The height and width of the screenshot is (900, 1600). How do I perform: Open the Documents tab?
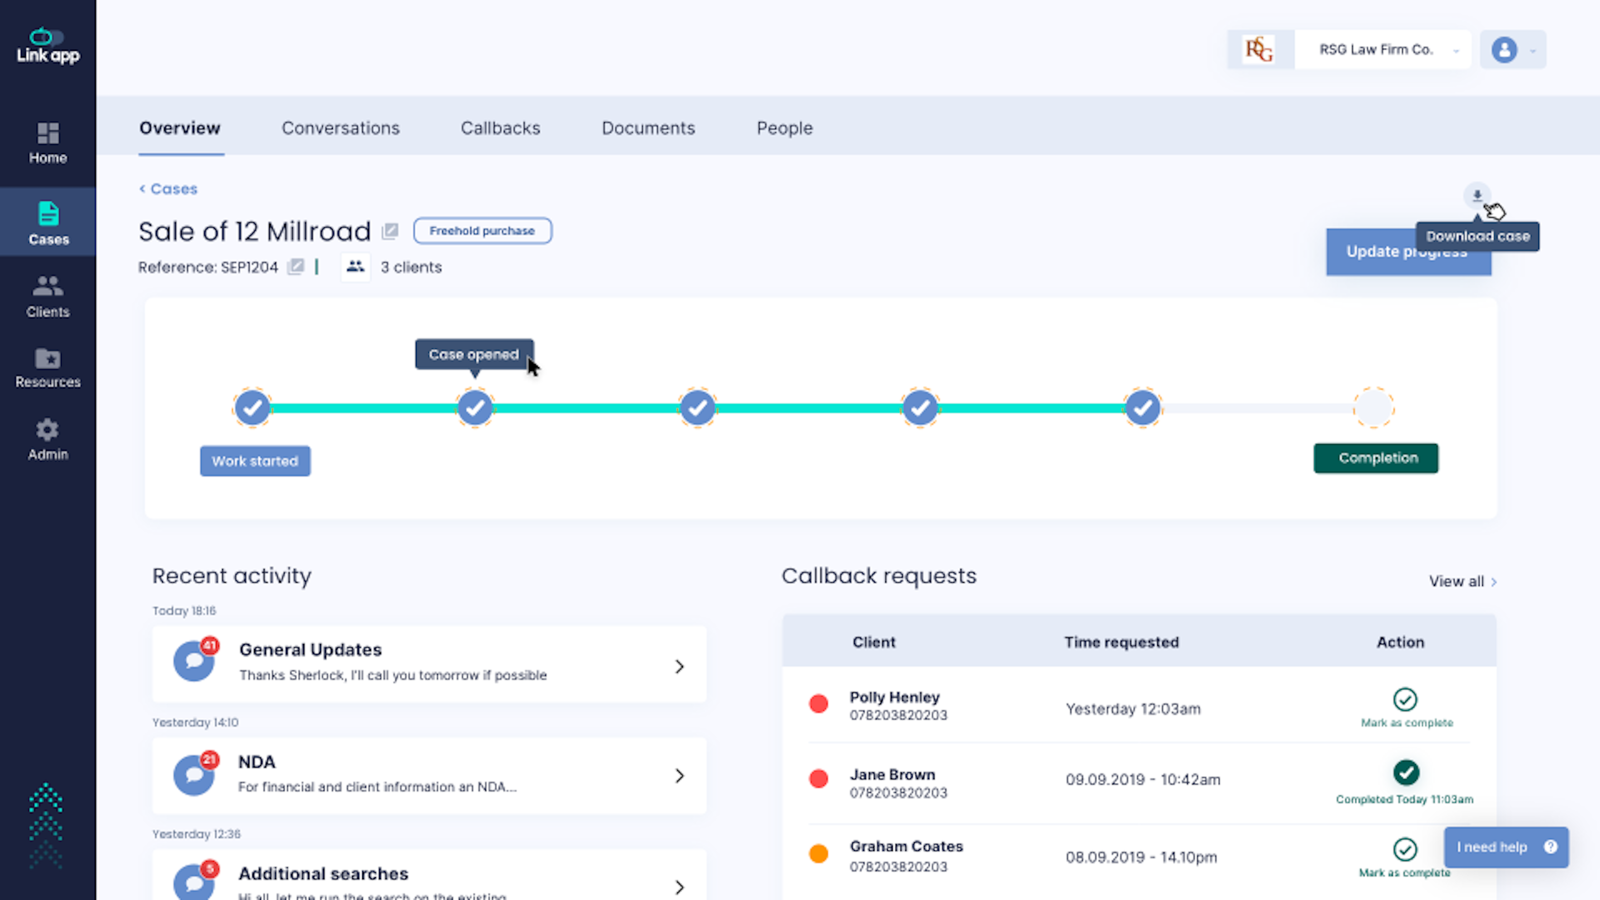pyautogui.click(x=648, y=128)
